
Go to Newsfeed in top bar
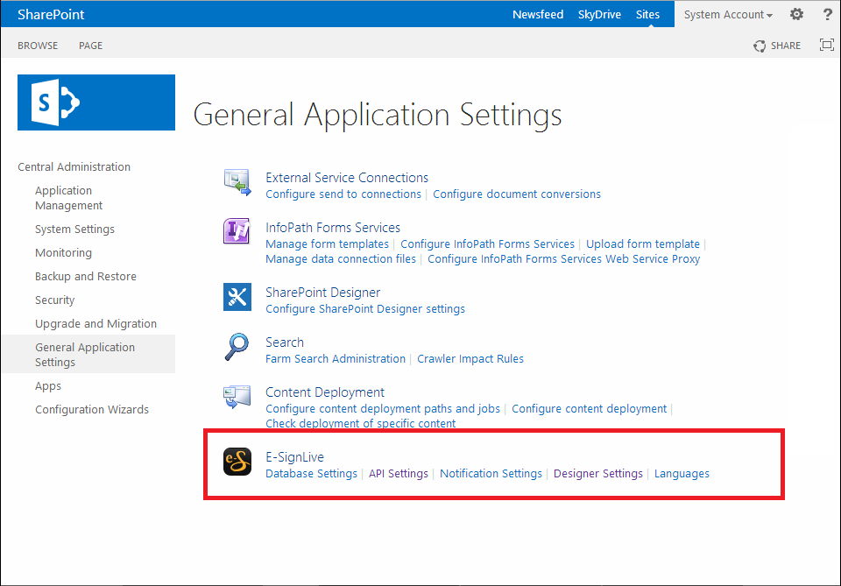537,15
